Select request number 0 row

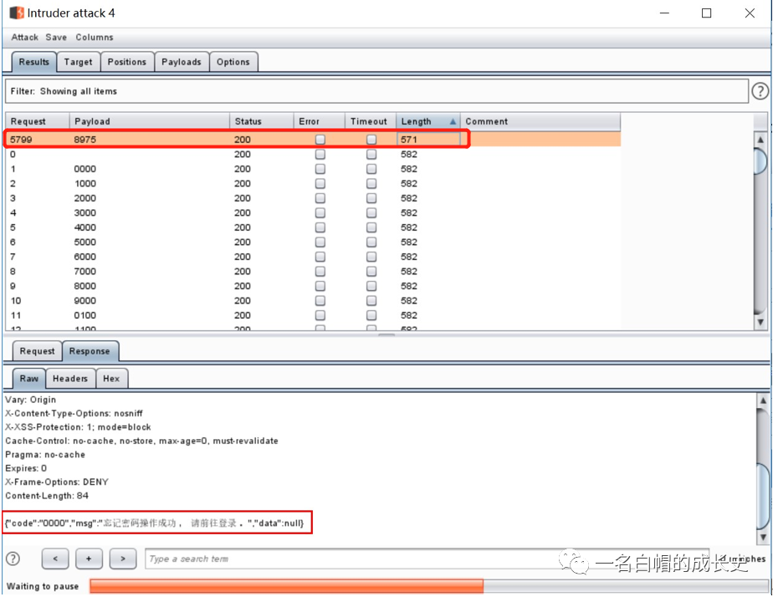[x=313, y=154]
